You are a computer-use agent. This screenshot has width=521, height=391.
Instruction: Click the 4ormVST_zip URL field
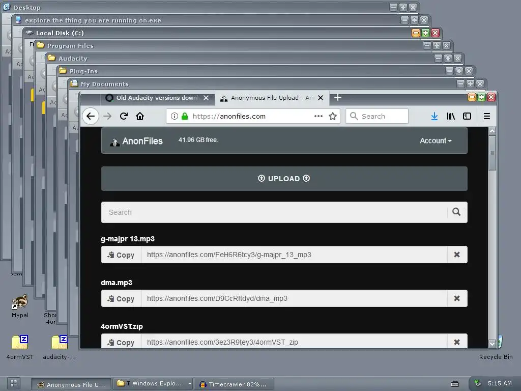294,342
